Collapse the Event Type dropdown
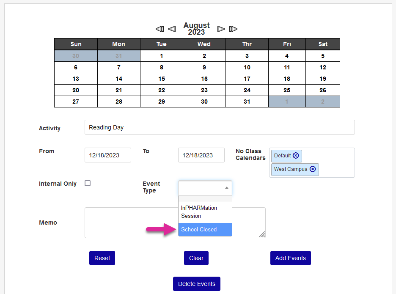This screenshot has height=294, width=396. tap(226, 188)
